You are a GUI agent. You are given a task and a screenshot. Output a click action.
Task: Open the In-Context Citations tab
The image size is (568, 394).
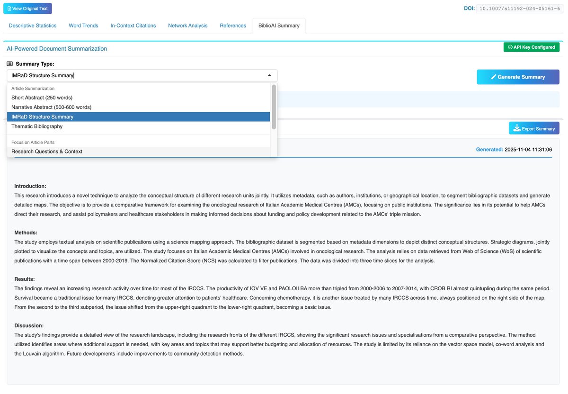pos(133,26)
